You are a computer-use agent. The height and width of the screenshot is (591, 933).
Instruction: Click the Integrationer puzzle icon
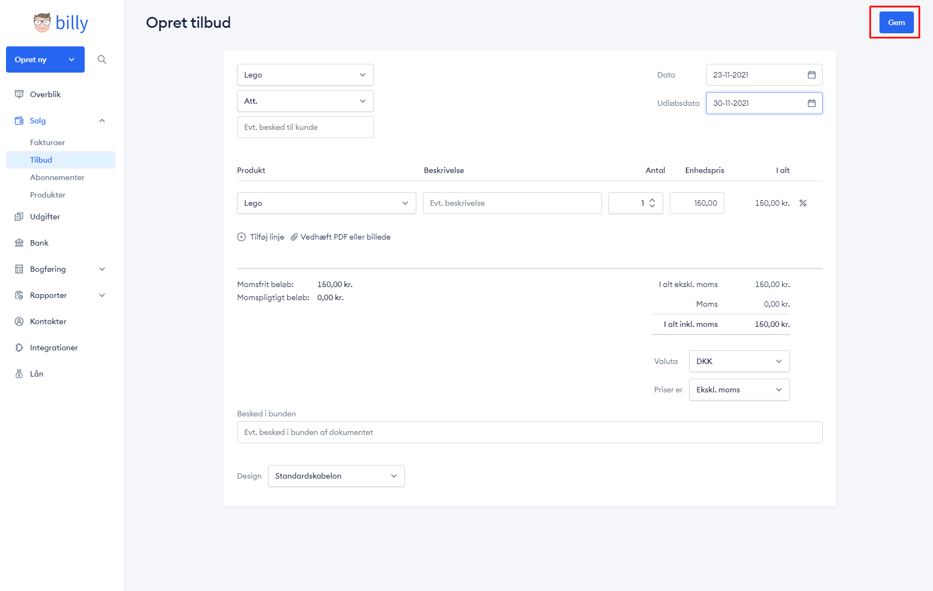tap(19, 348)
